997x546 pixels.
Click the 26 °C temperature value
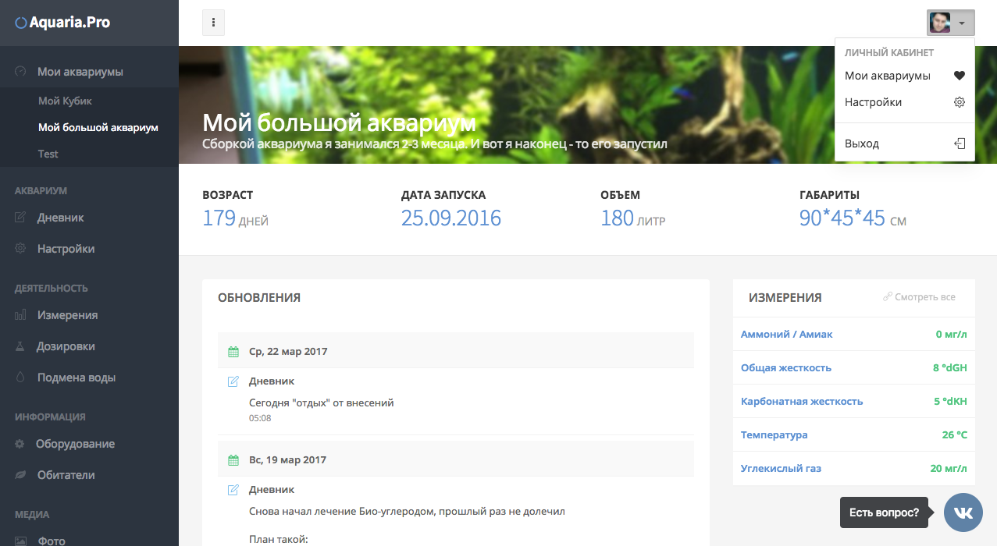pos(955,434)
